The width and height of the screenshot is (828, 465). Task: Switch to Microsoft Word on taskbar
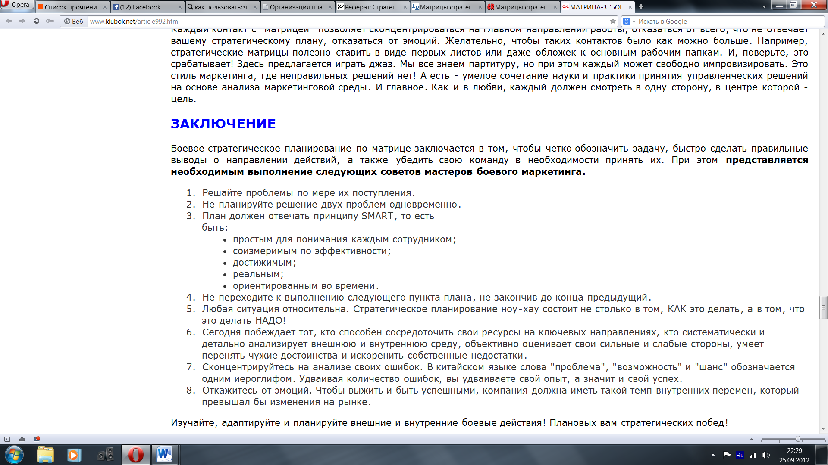[164, 455]
